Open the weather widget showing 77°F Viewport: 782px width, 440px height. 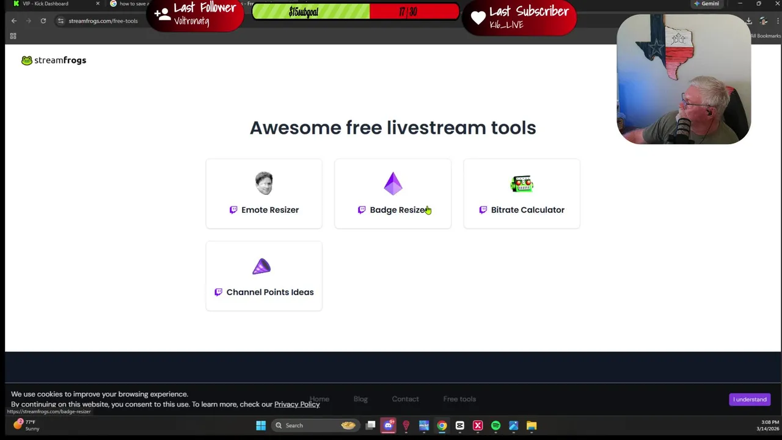(x=27, y=425)
